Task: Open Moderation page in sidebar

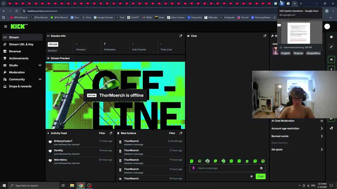Action: pos(22,72)
